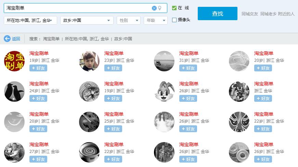Add the 25岁 violin user as friend
The width and height of the screenshot is (298, 167).
pyautogui.click(x=113, y=129)
